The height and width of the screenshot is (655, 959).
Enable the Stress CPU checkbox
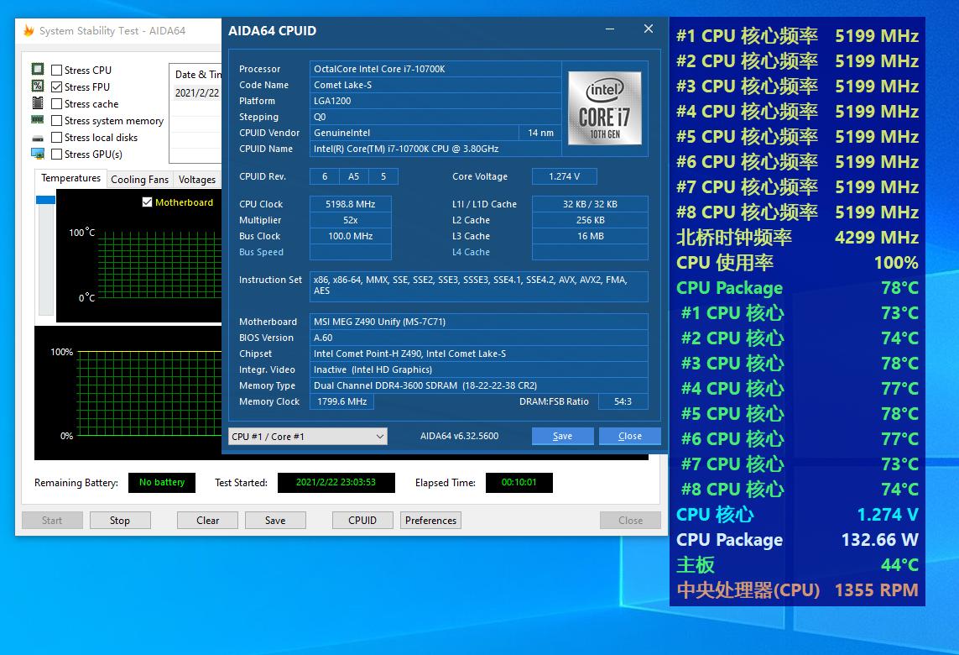(x=57, y=70)
